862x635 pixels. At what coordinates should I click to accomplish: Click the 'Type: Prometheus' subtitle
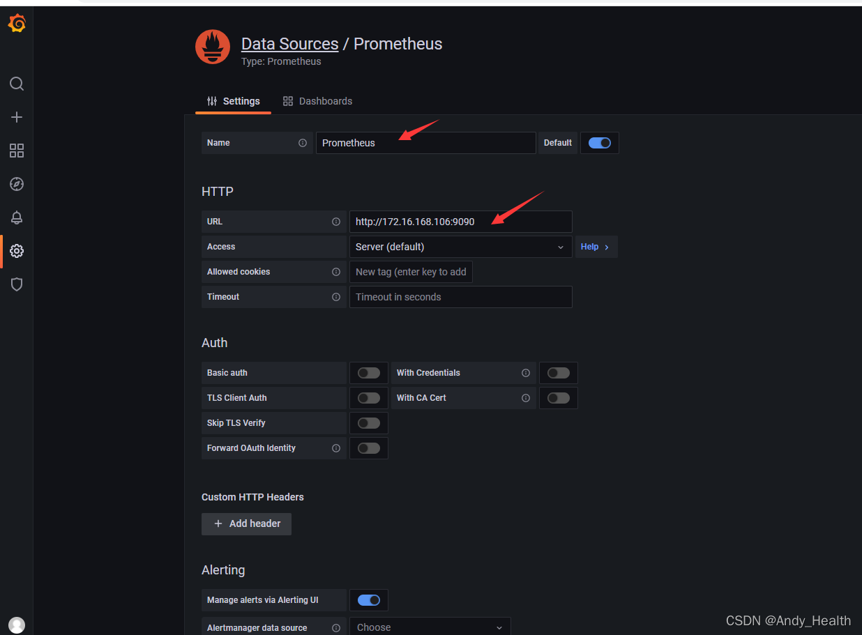coord(281,61)
